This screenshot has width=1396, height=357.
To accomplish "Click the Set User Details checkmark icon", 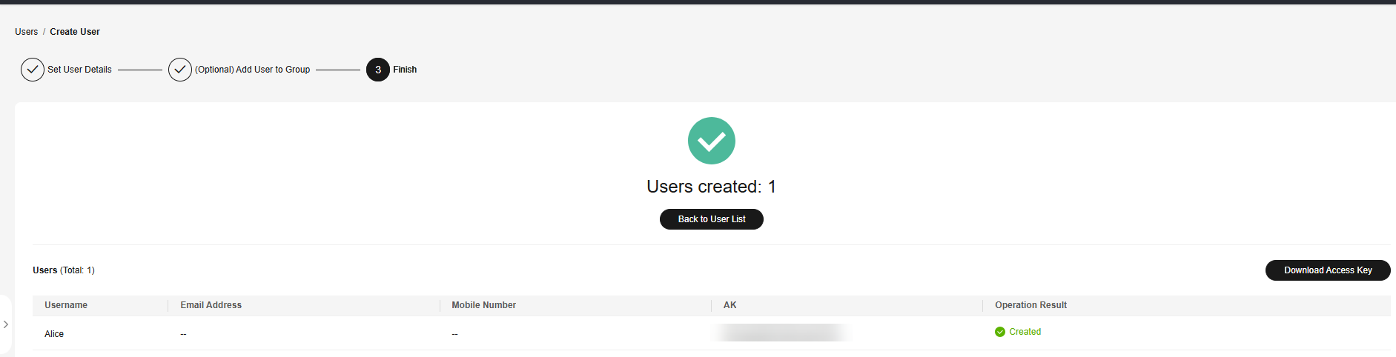I will coord(33,70).
